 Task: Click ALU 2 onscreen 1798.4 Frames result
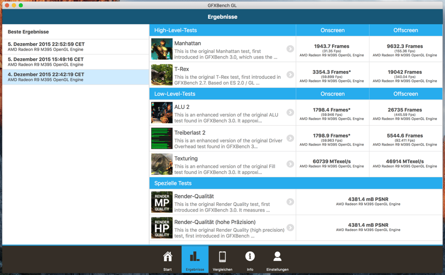pos(332,110)
